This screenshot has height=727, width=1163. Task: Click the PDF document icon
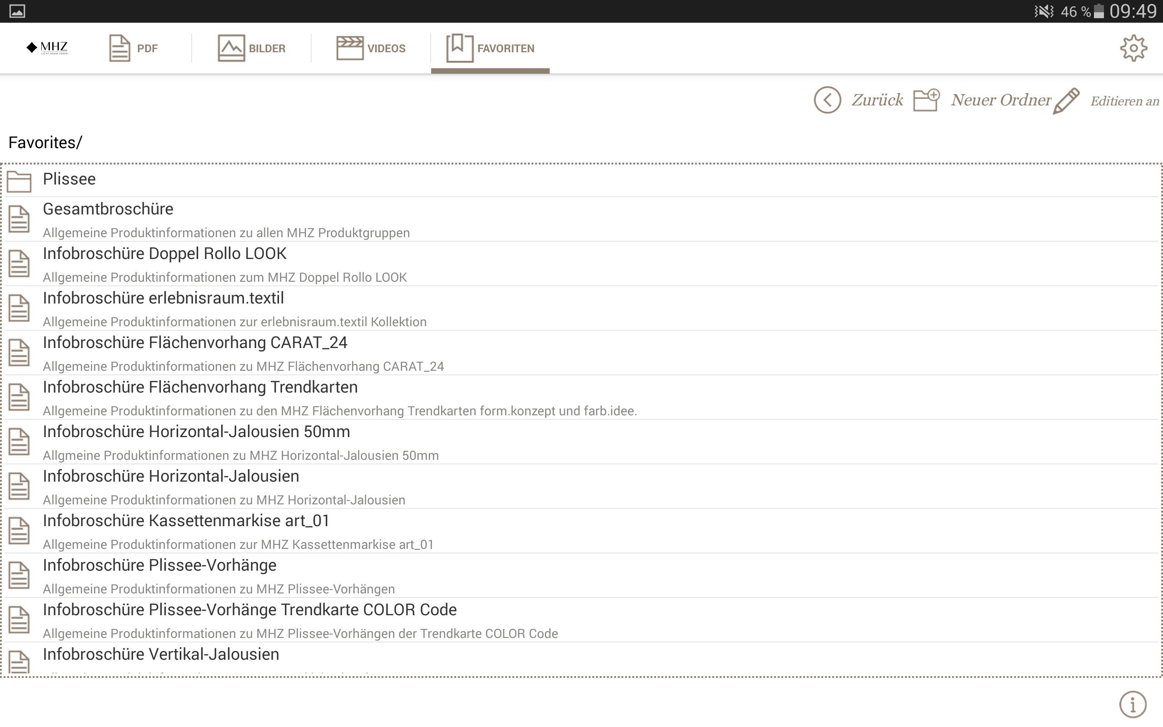click(x=119, y=48)
